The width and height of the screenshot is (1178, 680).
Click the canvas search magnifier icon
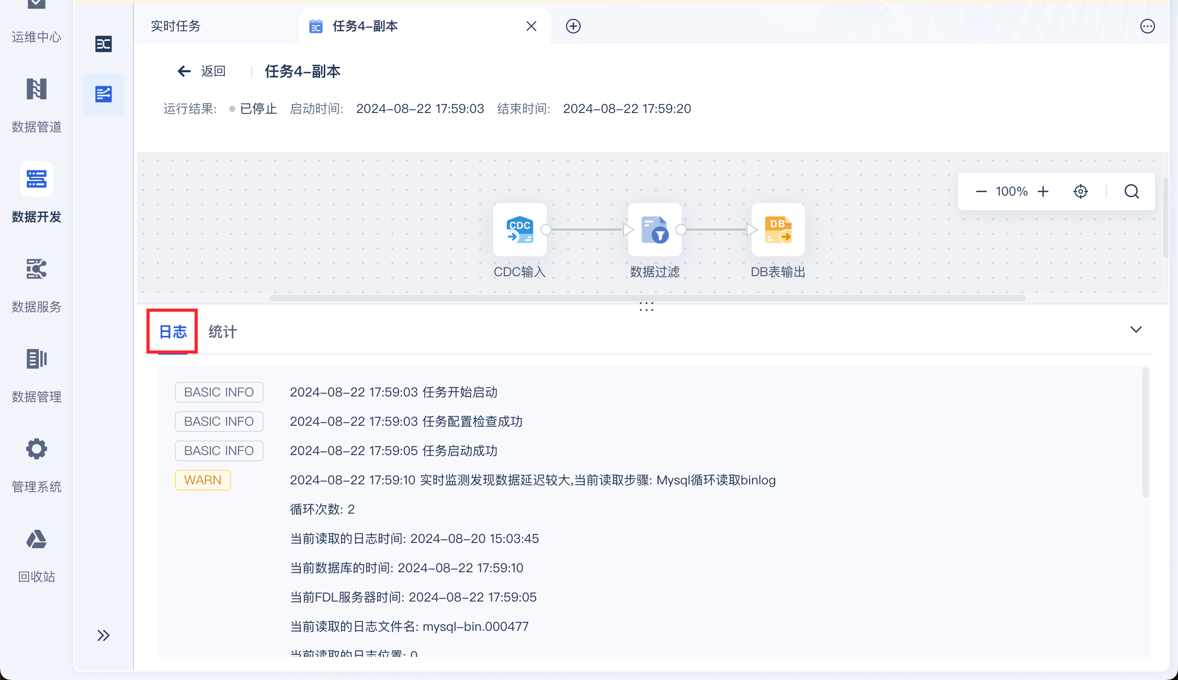coord(1131,191)
